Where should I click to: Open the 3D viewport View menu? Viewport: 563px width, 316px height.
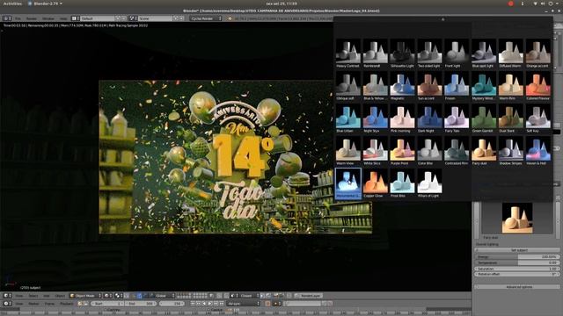pyautogui.click(x=19, y=296)
